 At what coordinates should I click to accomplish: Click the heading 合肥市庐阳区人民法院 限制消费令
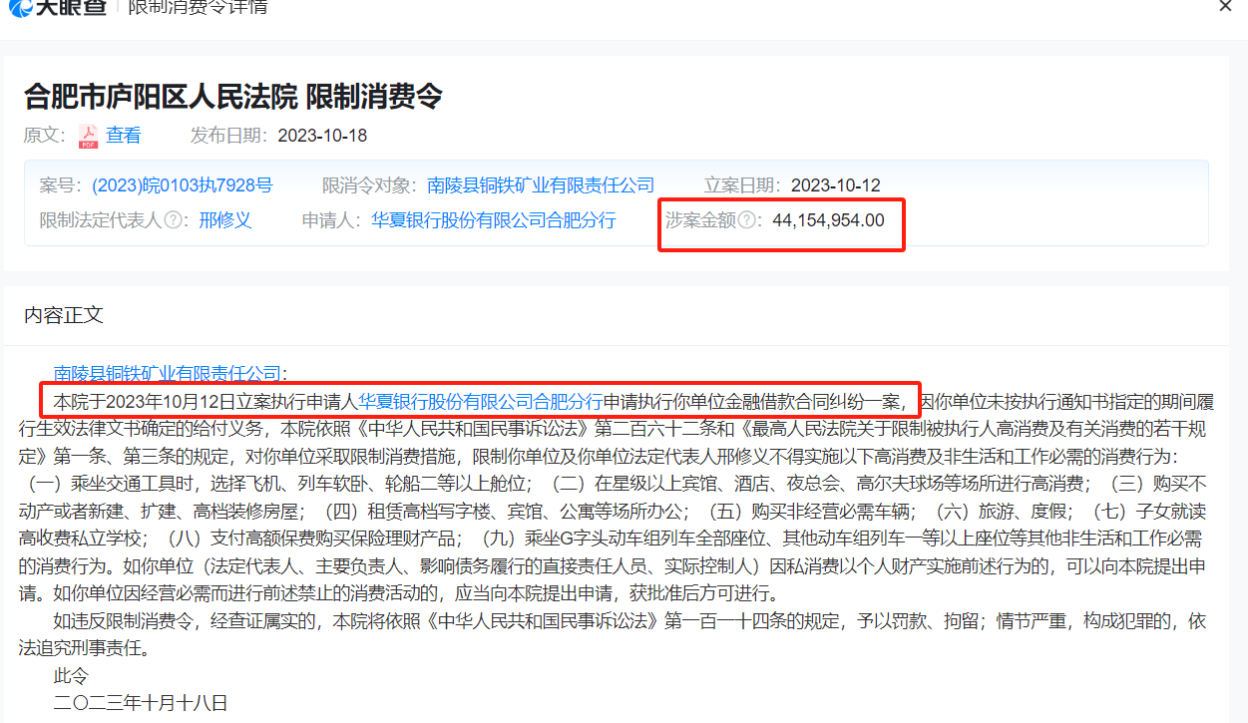(233, 97)
